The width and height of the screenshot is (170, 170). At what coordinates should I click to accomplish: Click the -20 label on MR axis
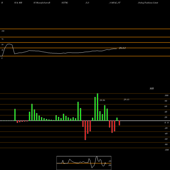pyautogui.click(x=166, y=128)
